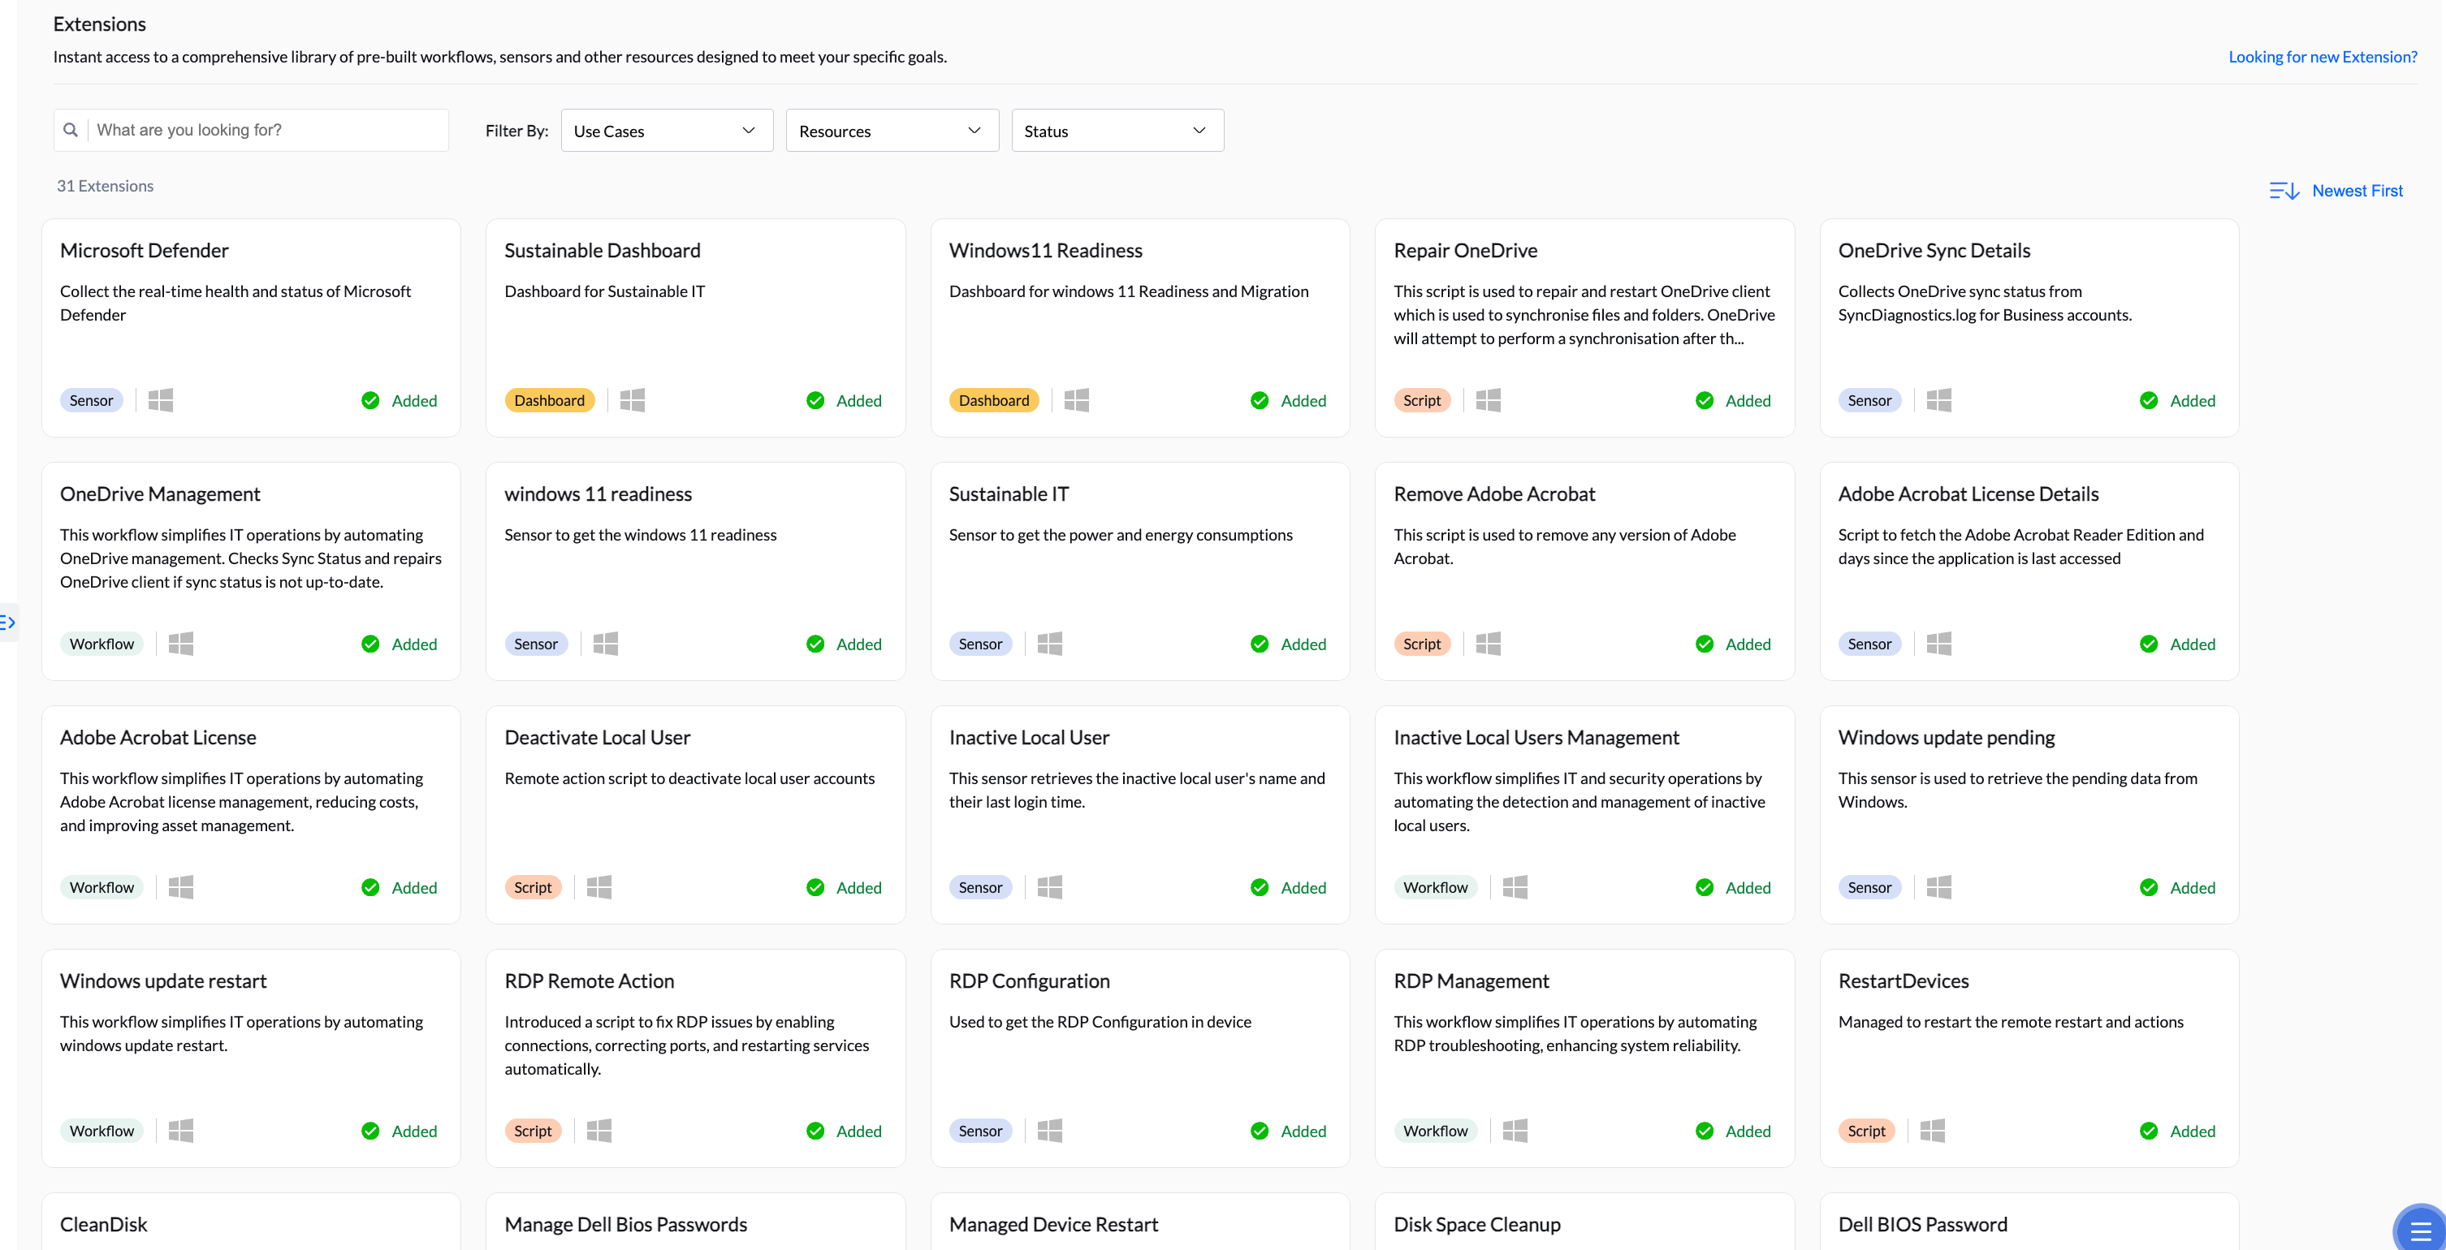Click the search magnifier icon
The width and height of the screenshot is (2446, 1250).
point(71,130)
